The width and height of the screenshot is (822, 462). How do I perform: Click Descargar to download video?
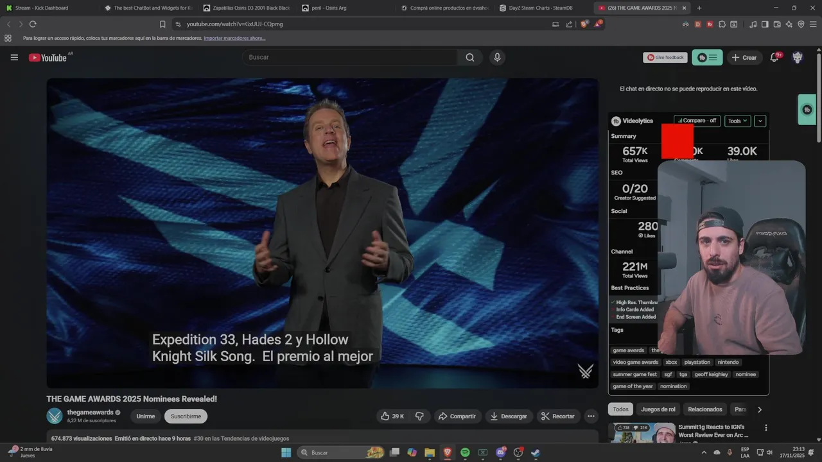pos(509,416)
